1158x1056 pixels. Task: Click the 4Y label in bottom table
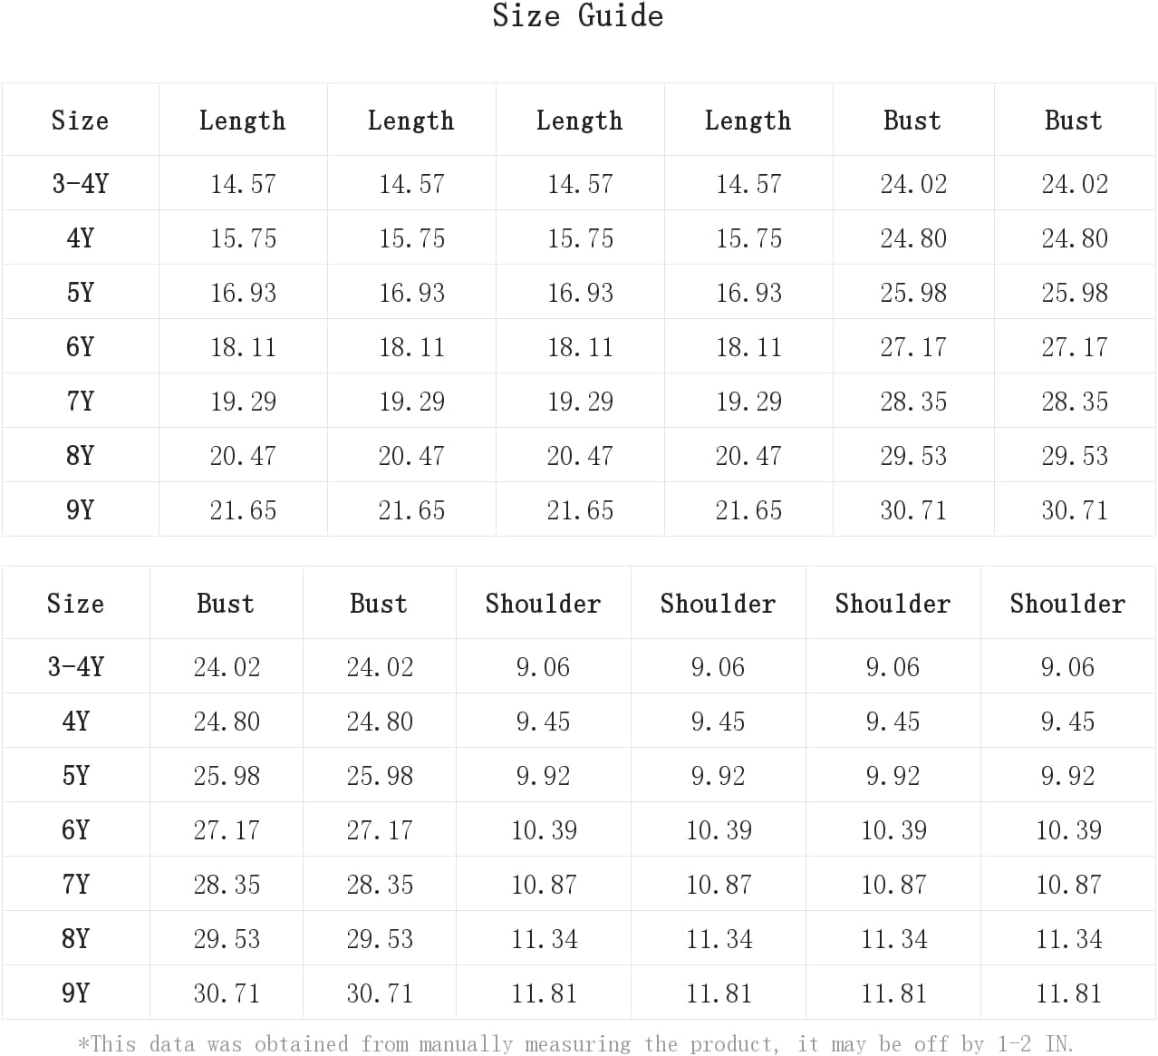76,722
